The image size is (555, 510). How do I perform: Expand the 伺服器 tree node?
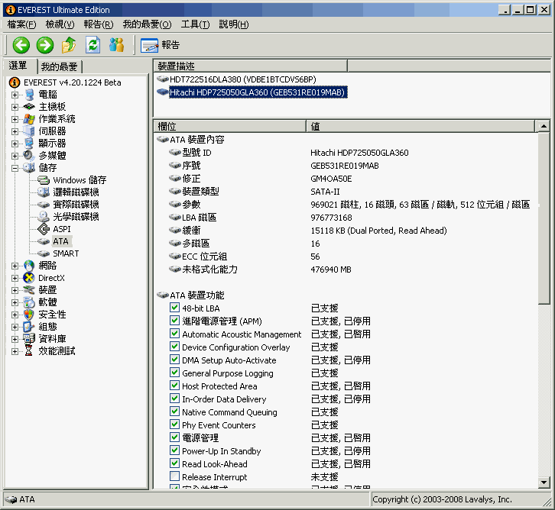point(15,131)
